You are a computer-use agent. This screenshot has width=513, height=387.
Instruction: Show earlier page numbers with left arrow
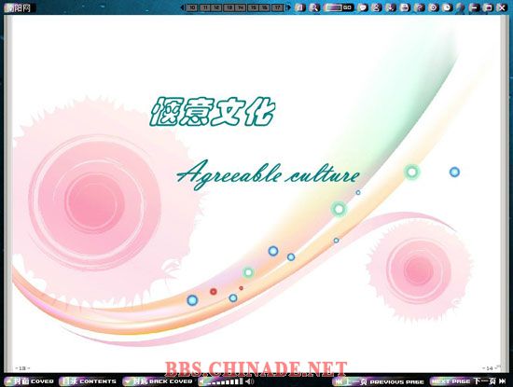tap(183, 7)
